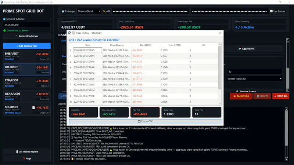
Task: Click the PANIC SELL button
Action: 241,96
